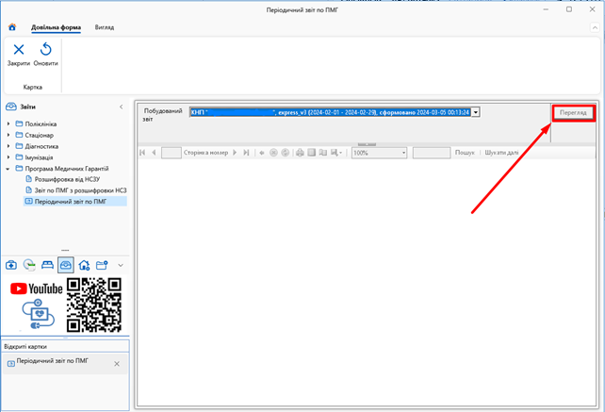The image size is (605, 412).
Task: Switch to the Довільна форма tab
Action: tap(56, 27)
